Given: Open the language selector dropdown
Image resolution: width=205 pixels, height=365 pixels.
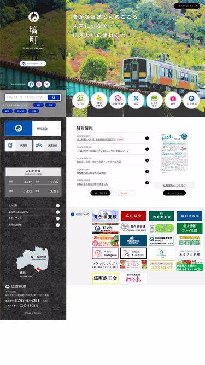Looking at the screenshot, I should [33, 63].
